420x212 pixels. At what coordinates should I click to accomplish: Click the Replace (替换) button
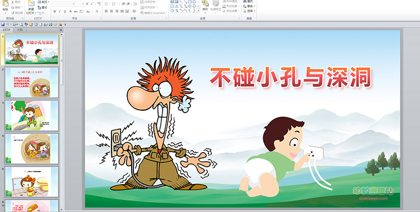tap(249, 6)
